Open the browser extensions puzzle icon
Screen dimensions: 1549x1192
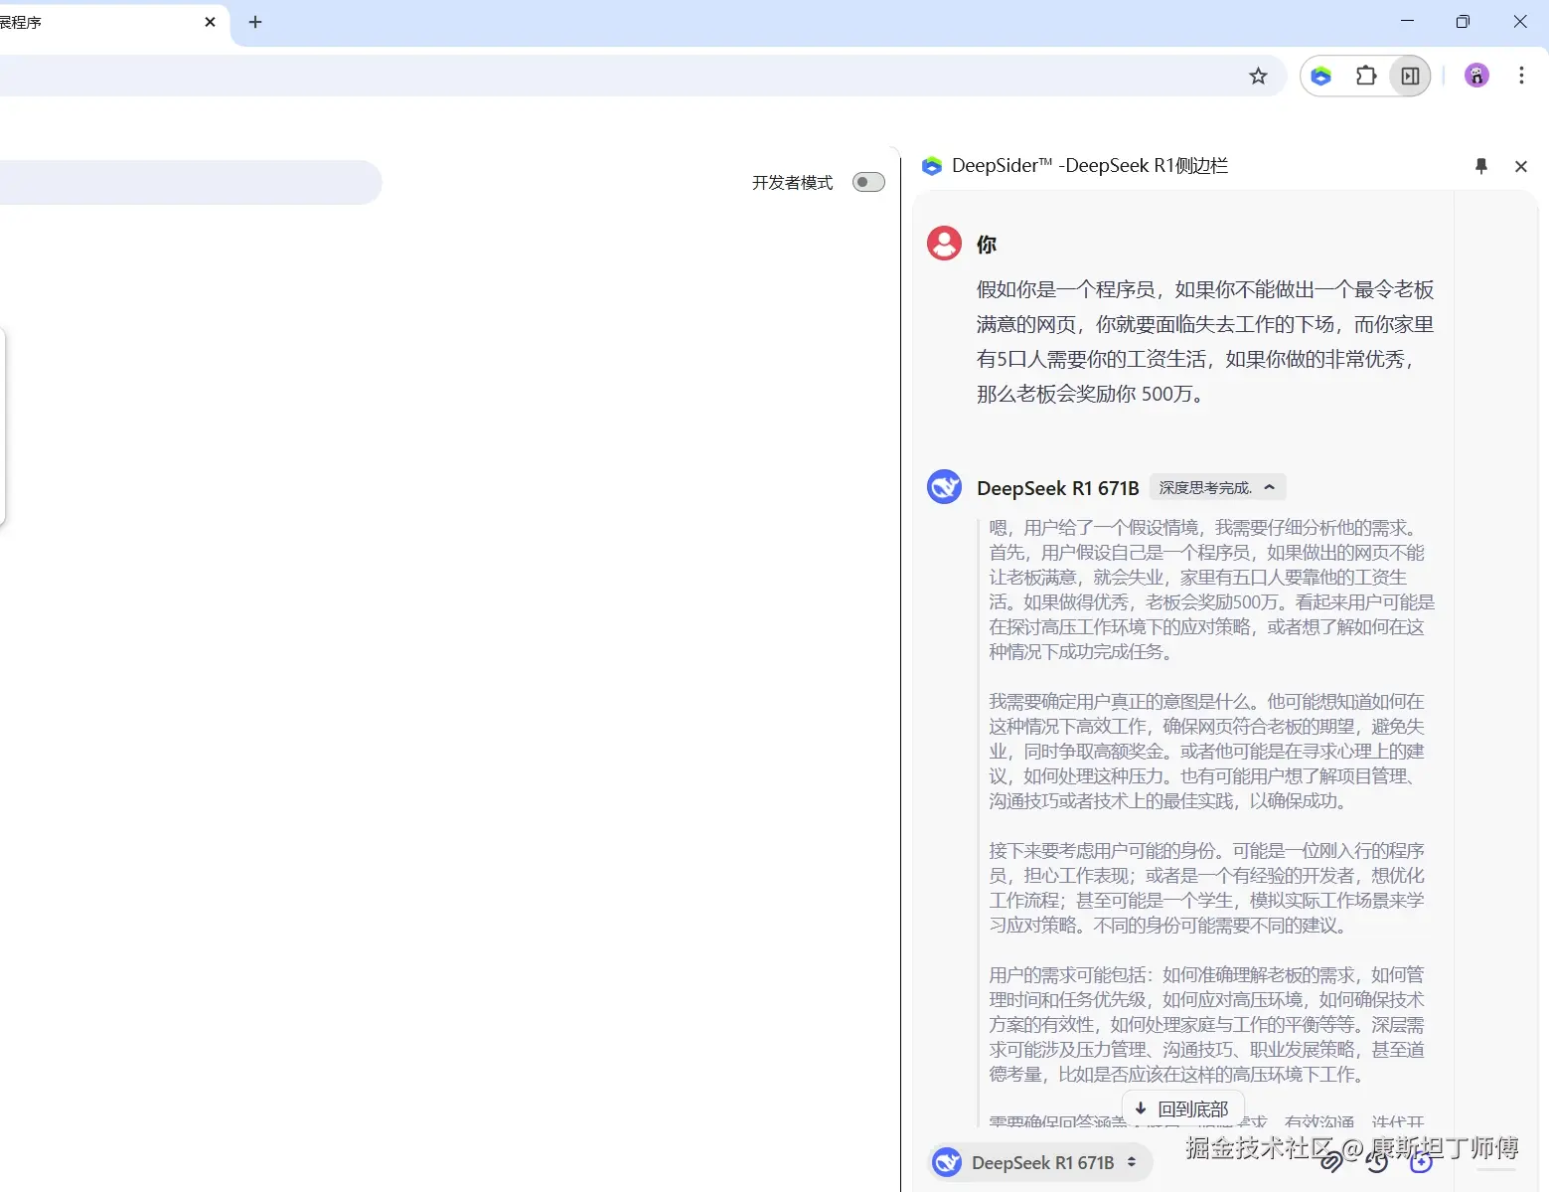[1366, 77]
